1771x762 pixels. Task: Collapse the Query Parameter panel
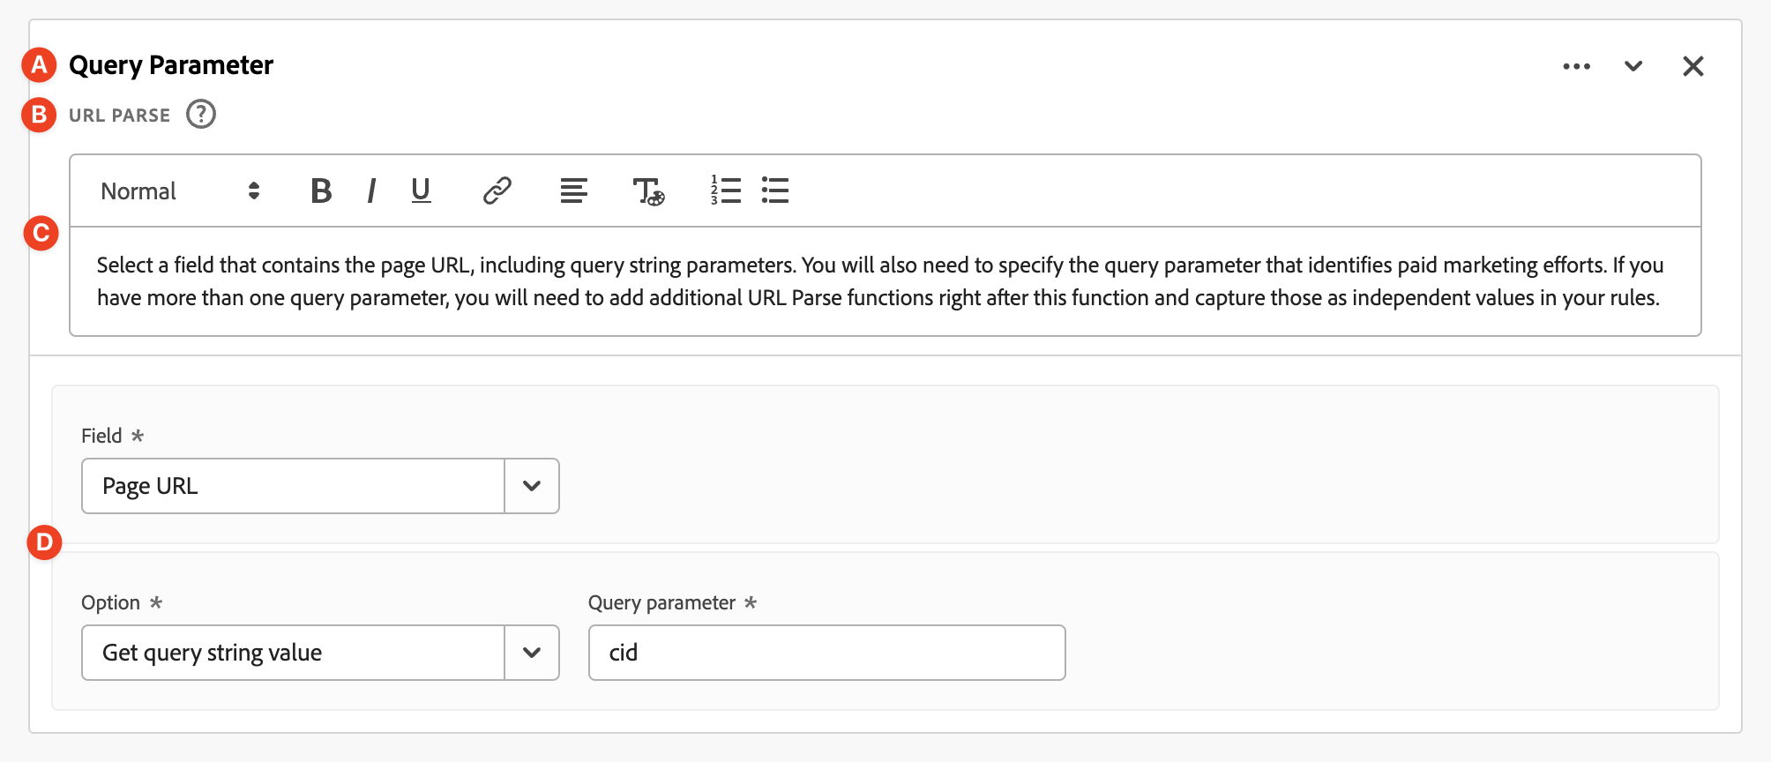[1633, 66]
